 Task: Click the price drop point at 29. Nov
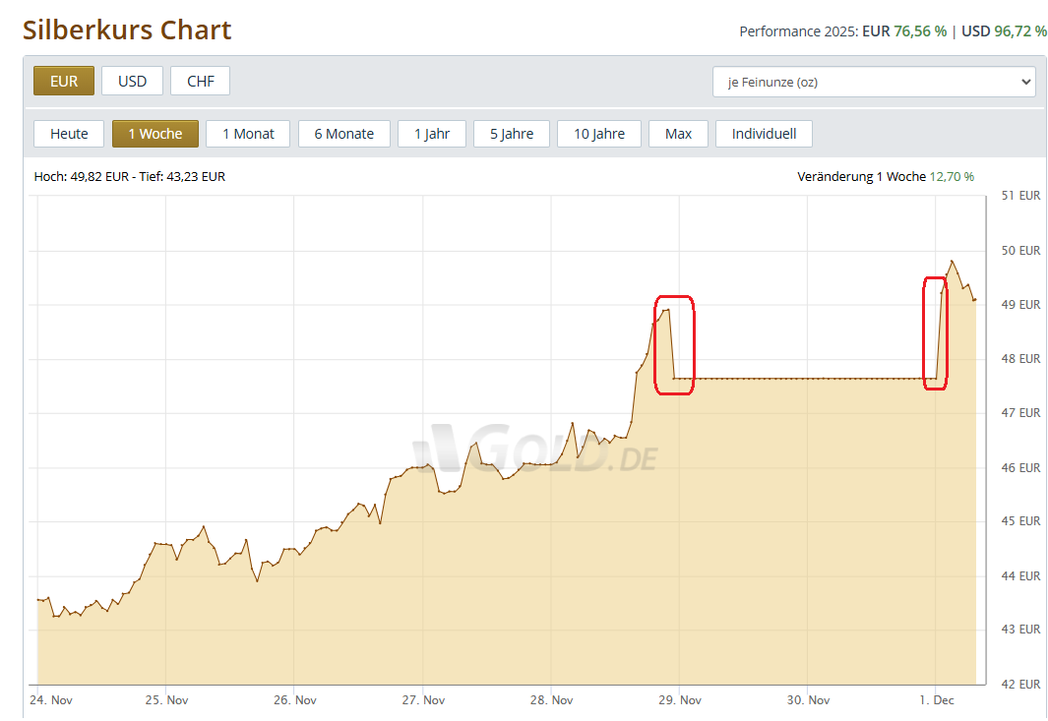coord(674,378)
